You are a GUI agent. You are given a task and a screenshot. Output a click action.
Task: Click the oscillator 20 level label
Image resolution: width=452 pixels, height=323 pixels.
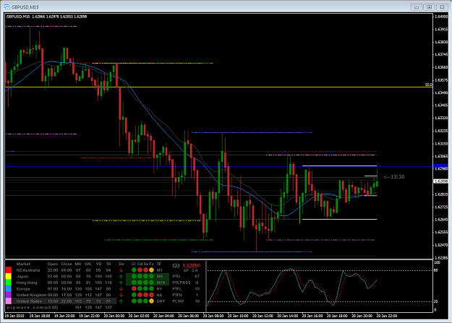tap(436, 301)
